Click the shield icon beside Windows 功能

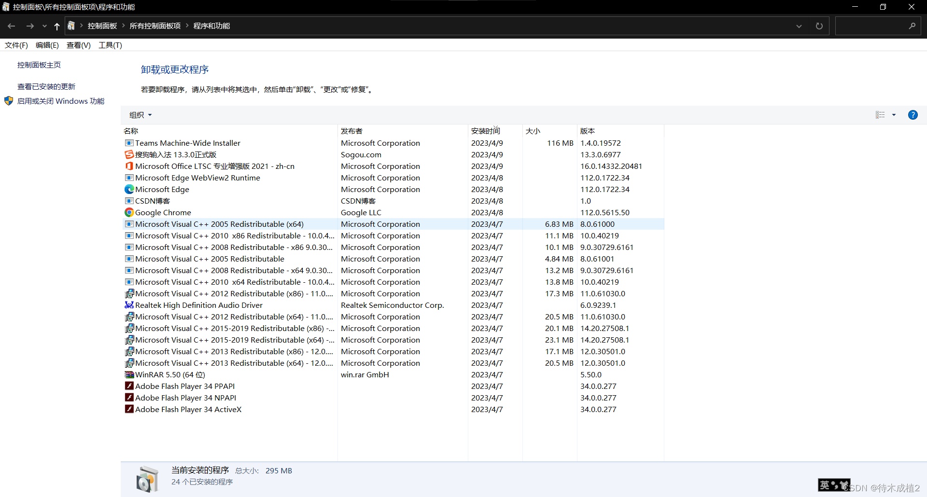9,101
